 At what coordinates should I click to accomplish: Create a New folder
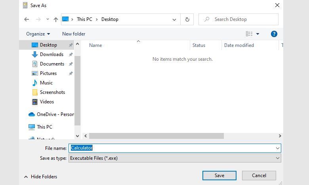tap(74, 34)
